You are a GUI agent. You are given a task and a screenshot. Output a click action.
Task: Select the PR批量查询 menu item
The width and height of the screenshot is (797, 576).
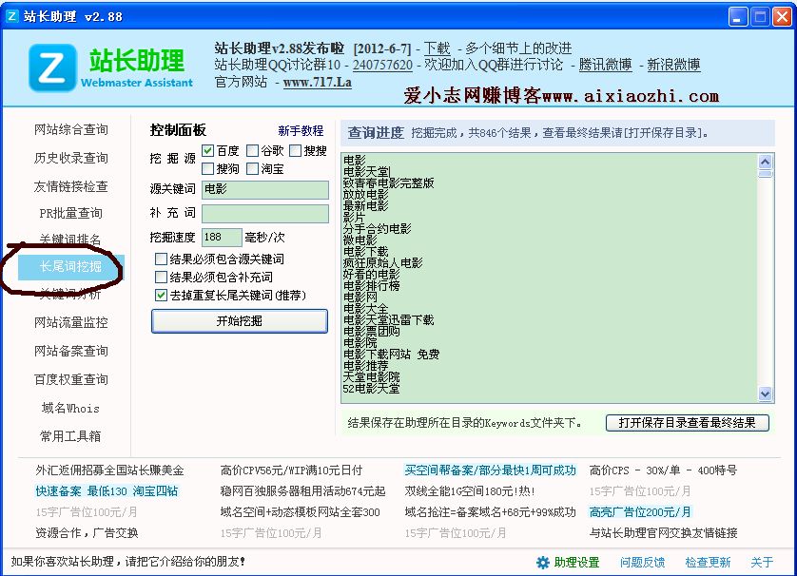click(71, 213)
